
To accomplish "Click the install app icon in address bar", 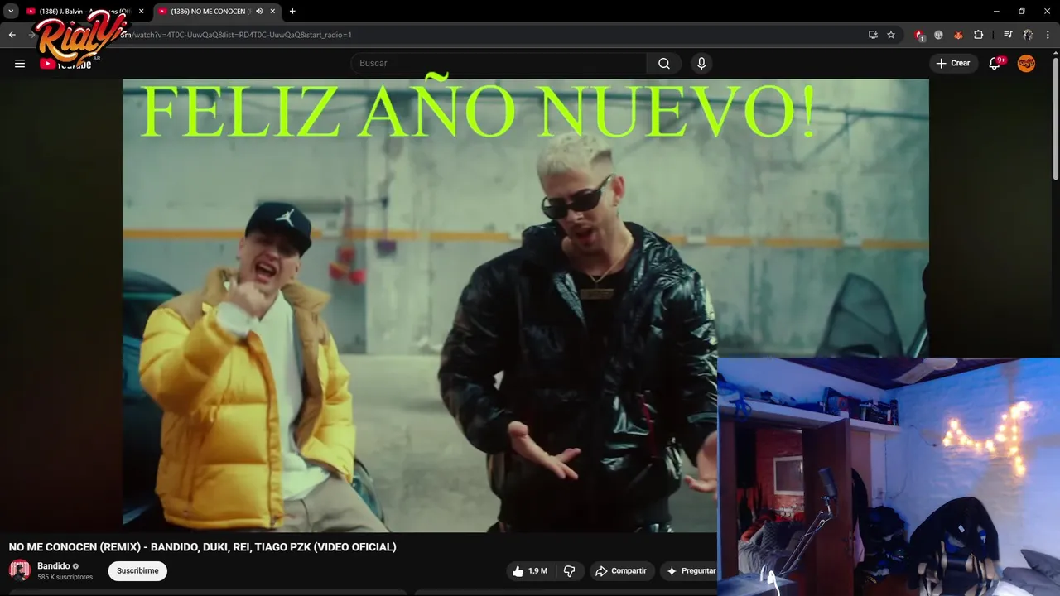I will (x=873, y=35).
